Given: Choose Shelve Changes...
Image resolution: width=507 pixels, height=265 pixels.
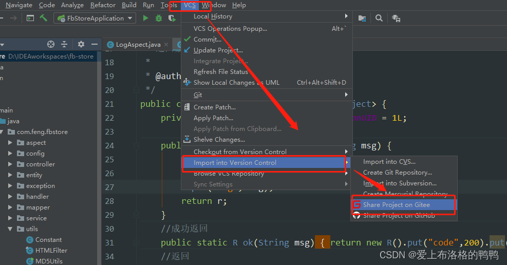Looking at the screenshot, I should tap(267, 140).
